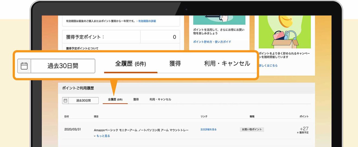This screenshot has width=358, height=147.
Task: Click the +27 points value in the row
Action: pos(304,129)
